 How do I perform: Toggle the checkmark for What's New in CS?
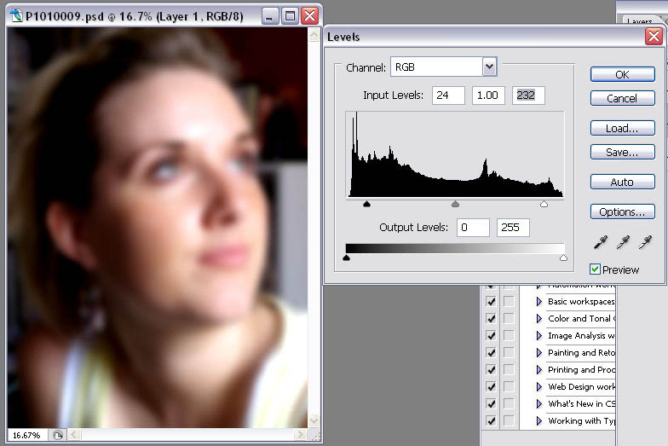click(x=491, y=404)
